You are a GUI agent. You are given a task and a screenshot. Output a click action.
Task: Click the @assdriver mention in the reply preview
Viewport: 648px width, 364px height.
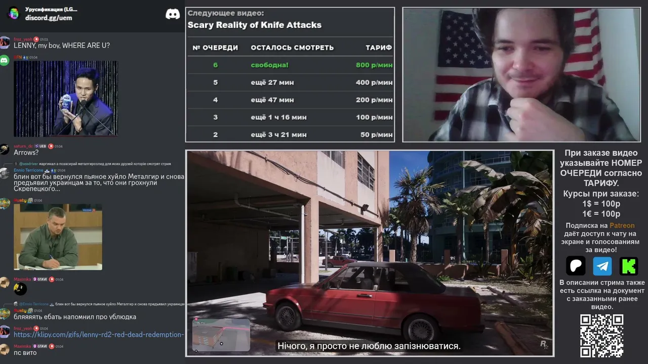click(x=27, y=164)
